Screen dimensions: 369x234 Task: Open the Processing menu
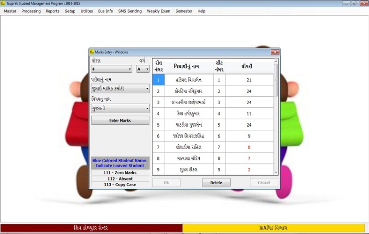[31, 11]
